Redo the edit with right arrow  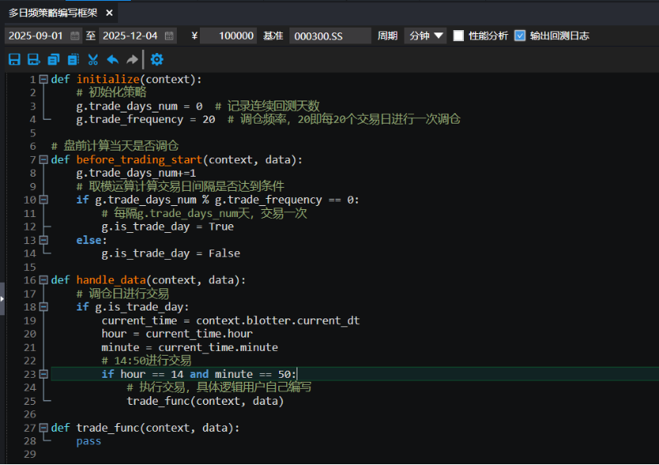pyautogui.click(x=132, y=59)
